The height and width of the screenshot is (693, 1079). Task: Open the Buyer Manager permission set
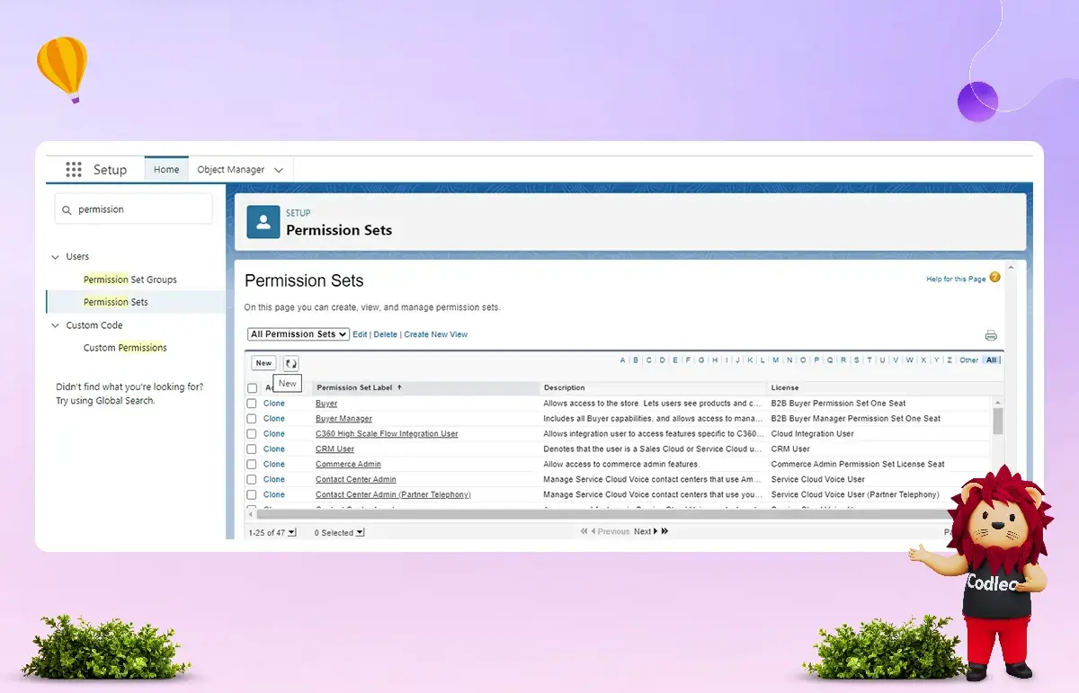click(x=343, y=419)
